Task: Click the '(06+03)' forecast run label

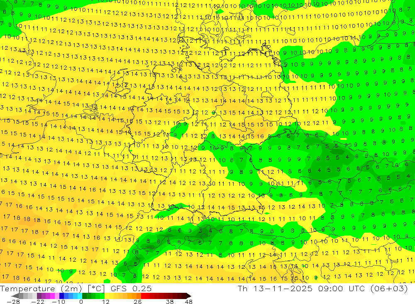Action: click(388, 288)
